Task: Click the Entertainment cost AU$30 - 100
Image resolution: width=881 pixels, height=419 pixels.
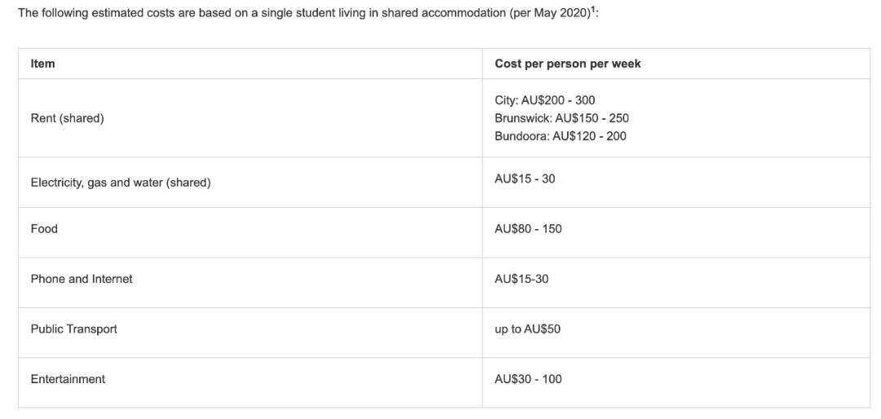Action: [528, 379]
